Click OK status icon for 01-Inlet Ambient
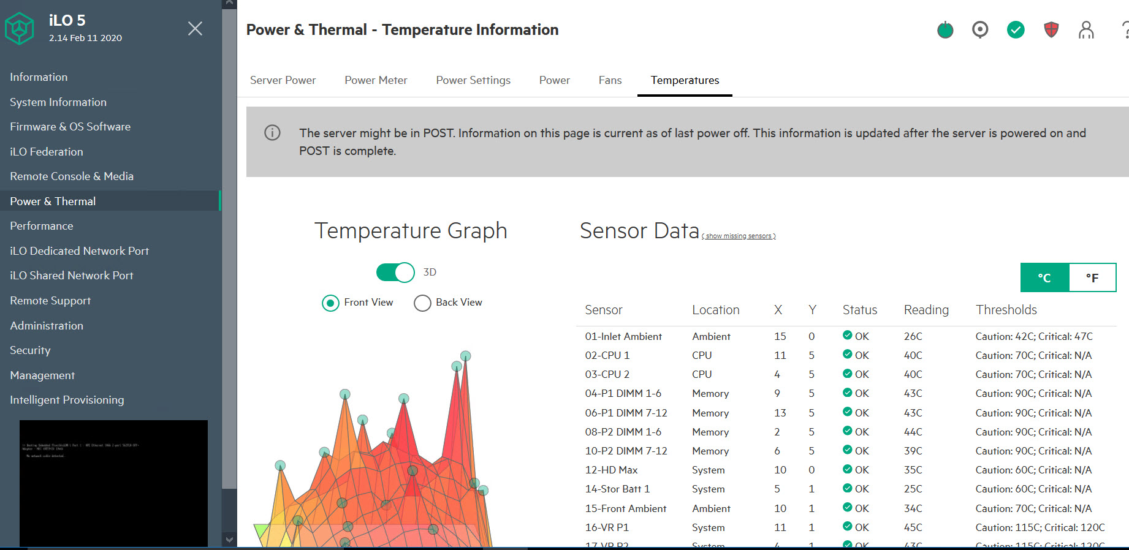 click(x=847, y=335)
